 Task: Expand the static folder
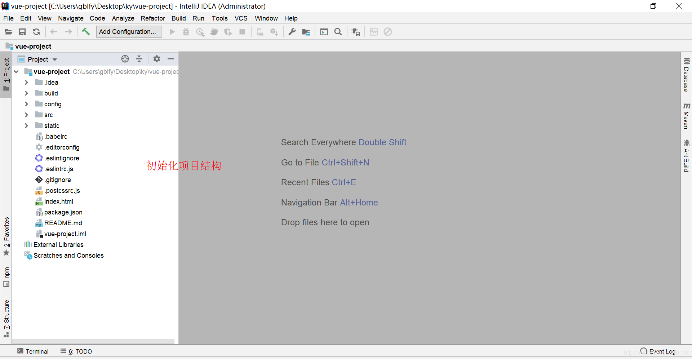click(x=26, y=126)
